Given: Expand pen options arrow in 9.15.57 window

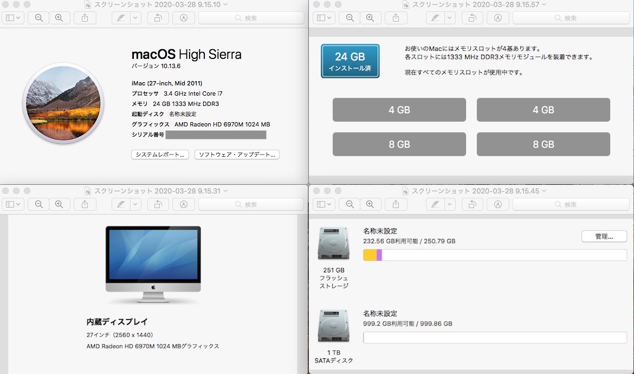Looking at the screenshot, I should point(450,18).
